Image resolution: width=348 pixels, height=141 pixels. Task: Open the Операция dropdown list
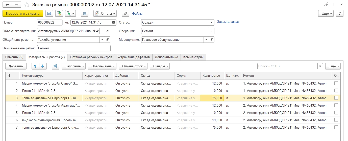tap(211, 31)
